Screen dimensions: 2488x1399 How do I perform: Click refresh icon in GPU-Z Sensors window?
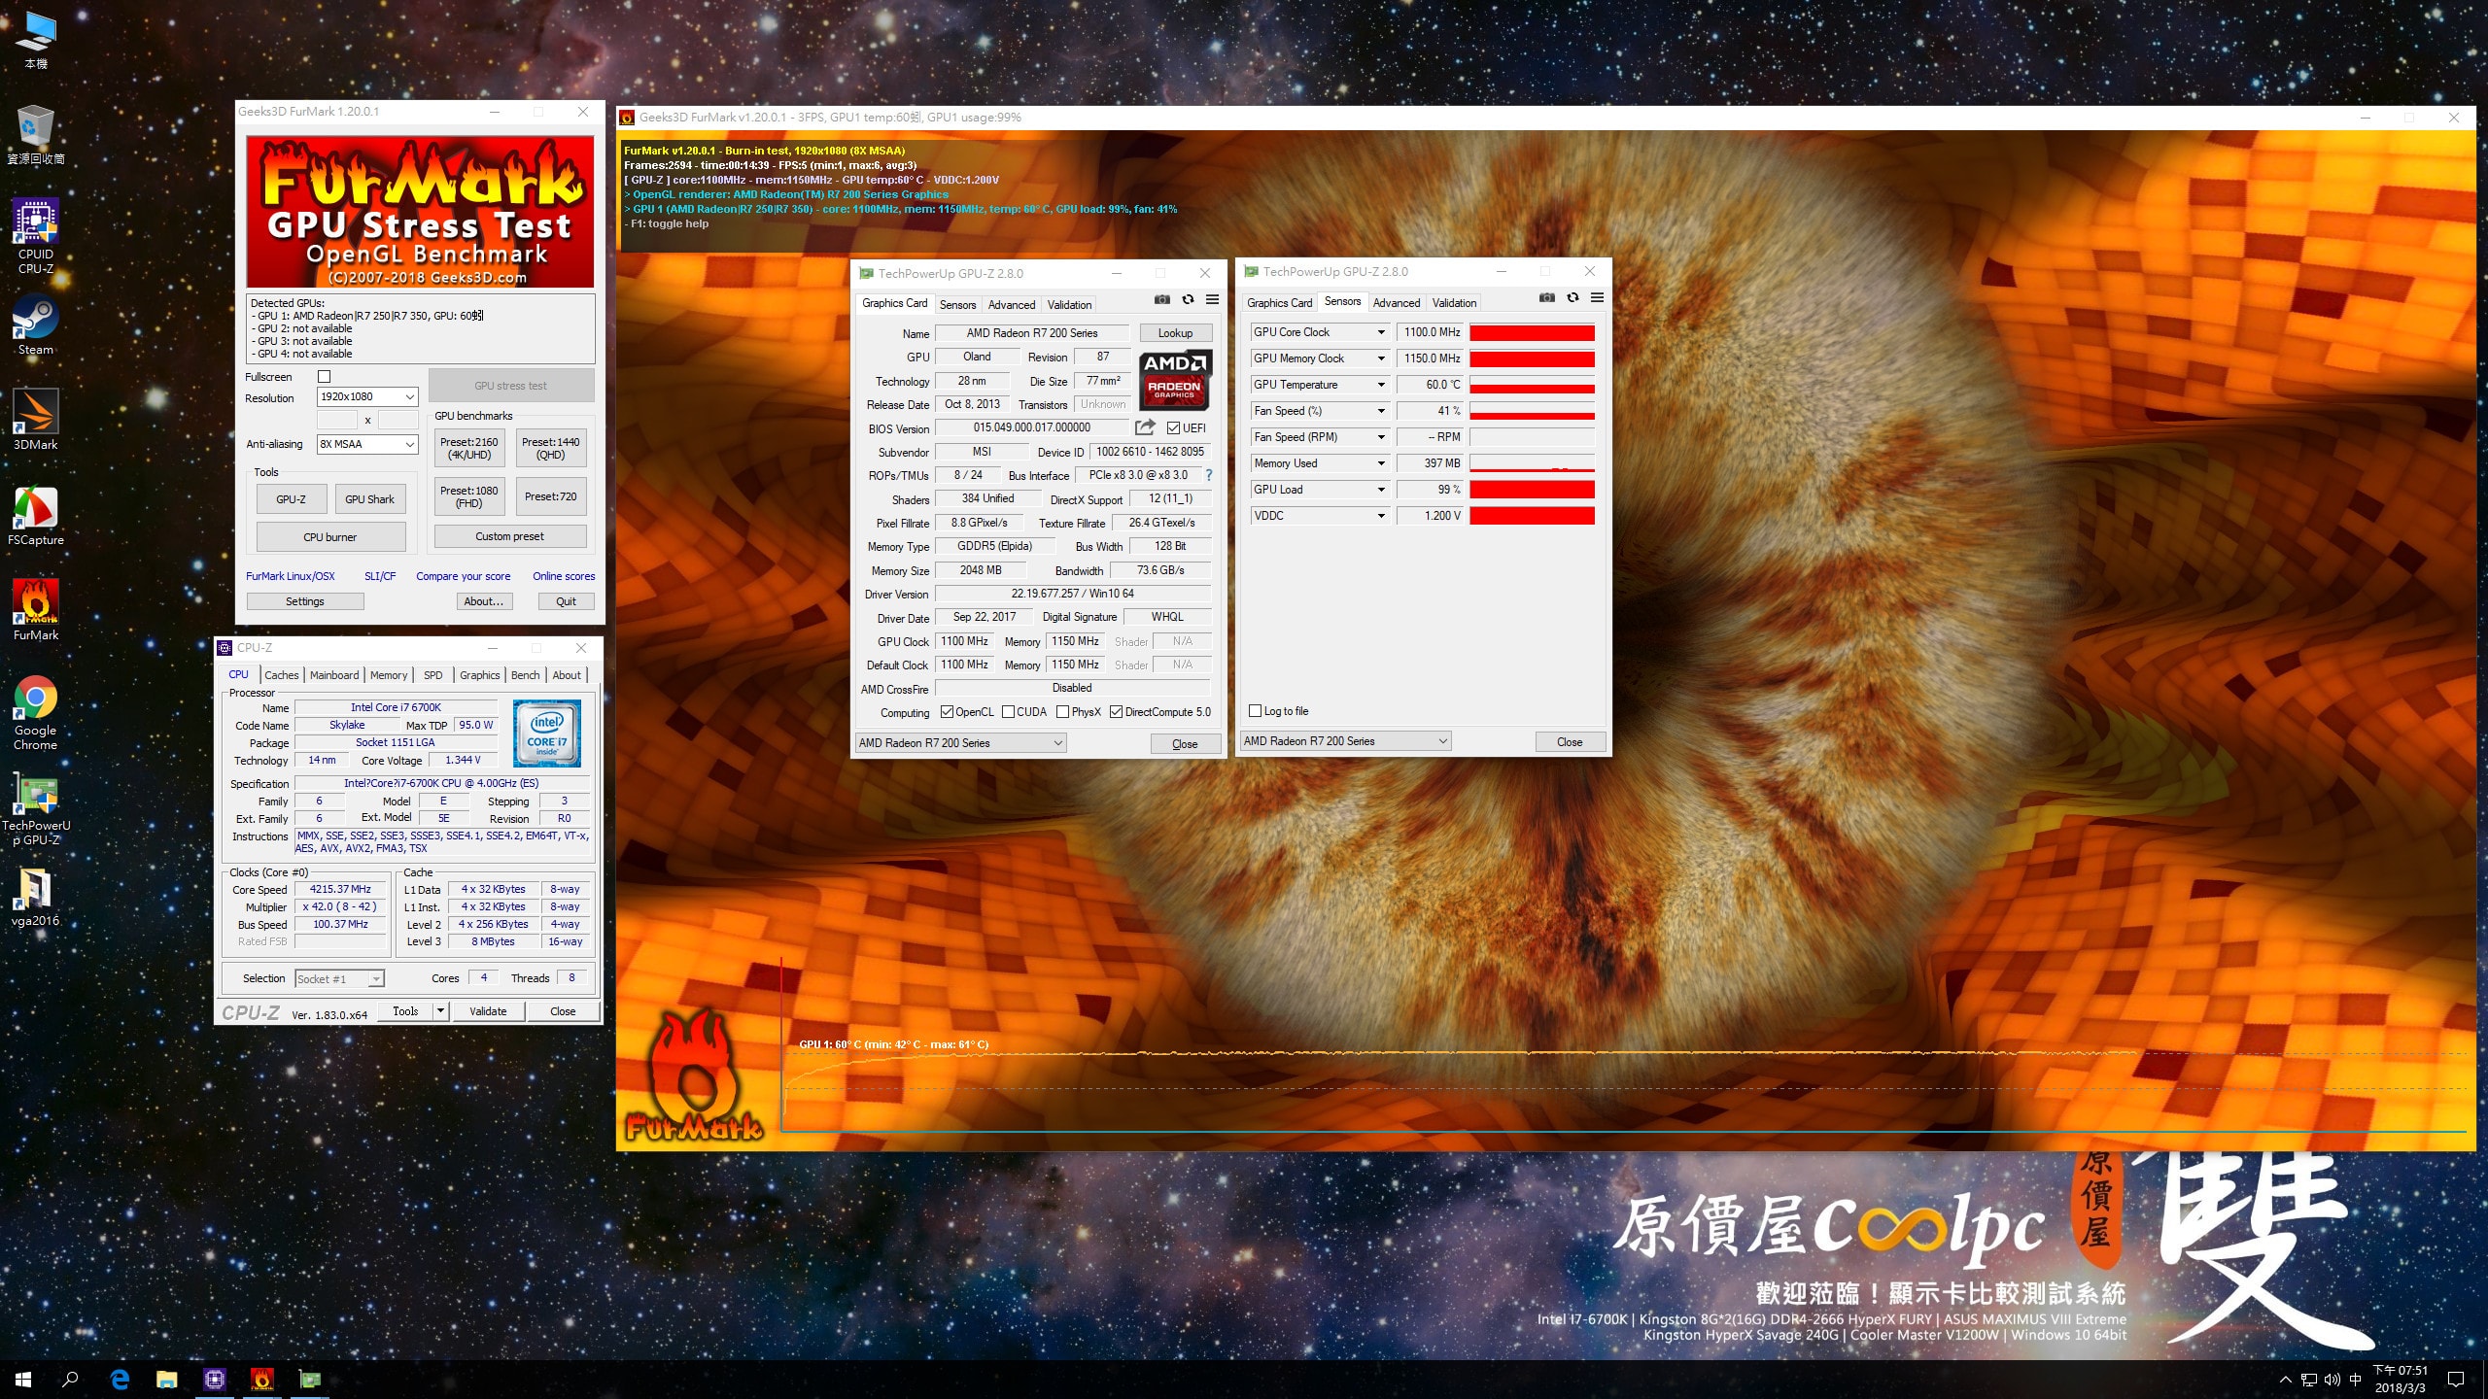click(1572, 297)
